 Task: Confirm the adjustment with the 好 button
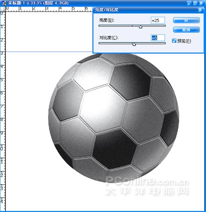coord(186,20)
